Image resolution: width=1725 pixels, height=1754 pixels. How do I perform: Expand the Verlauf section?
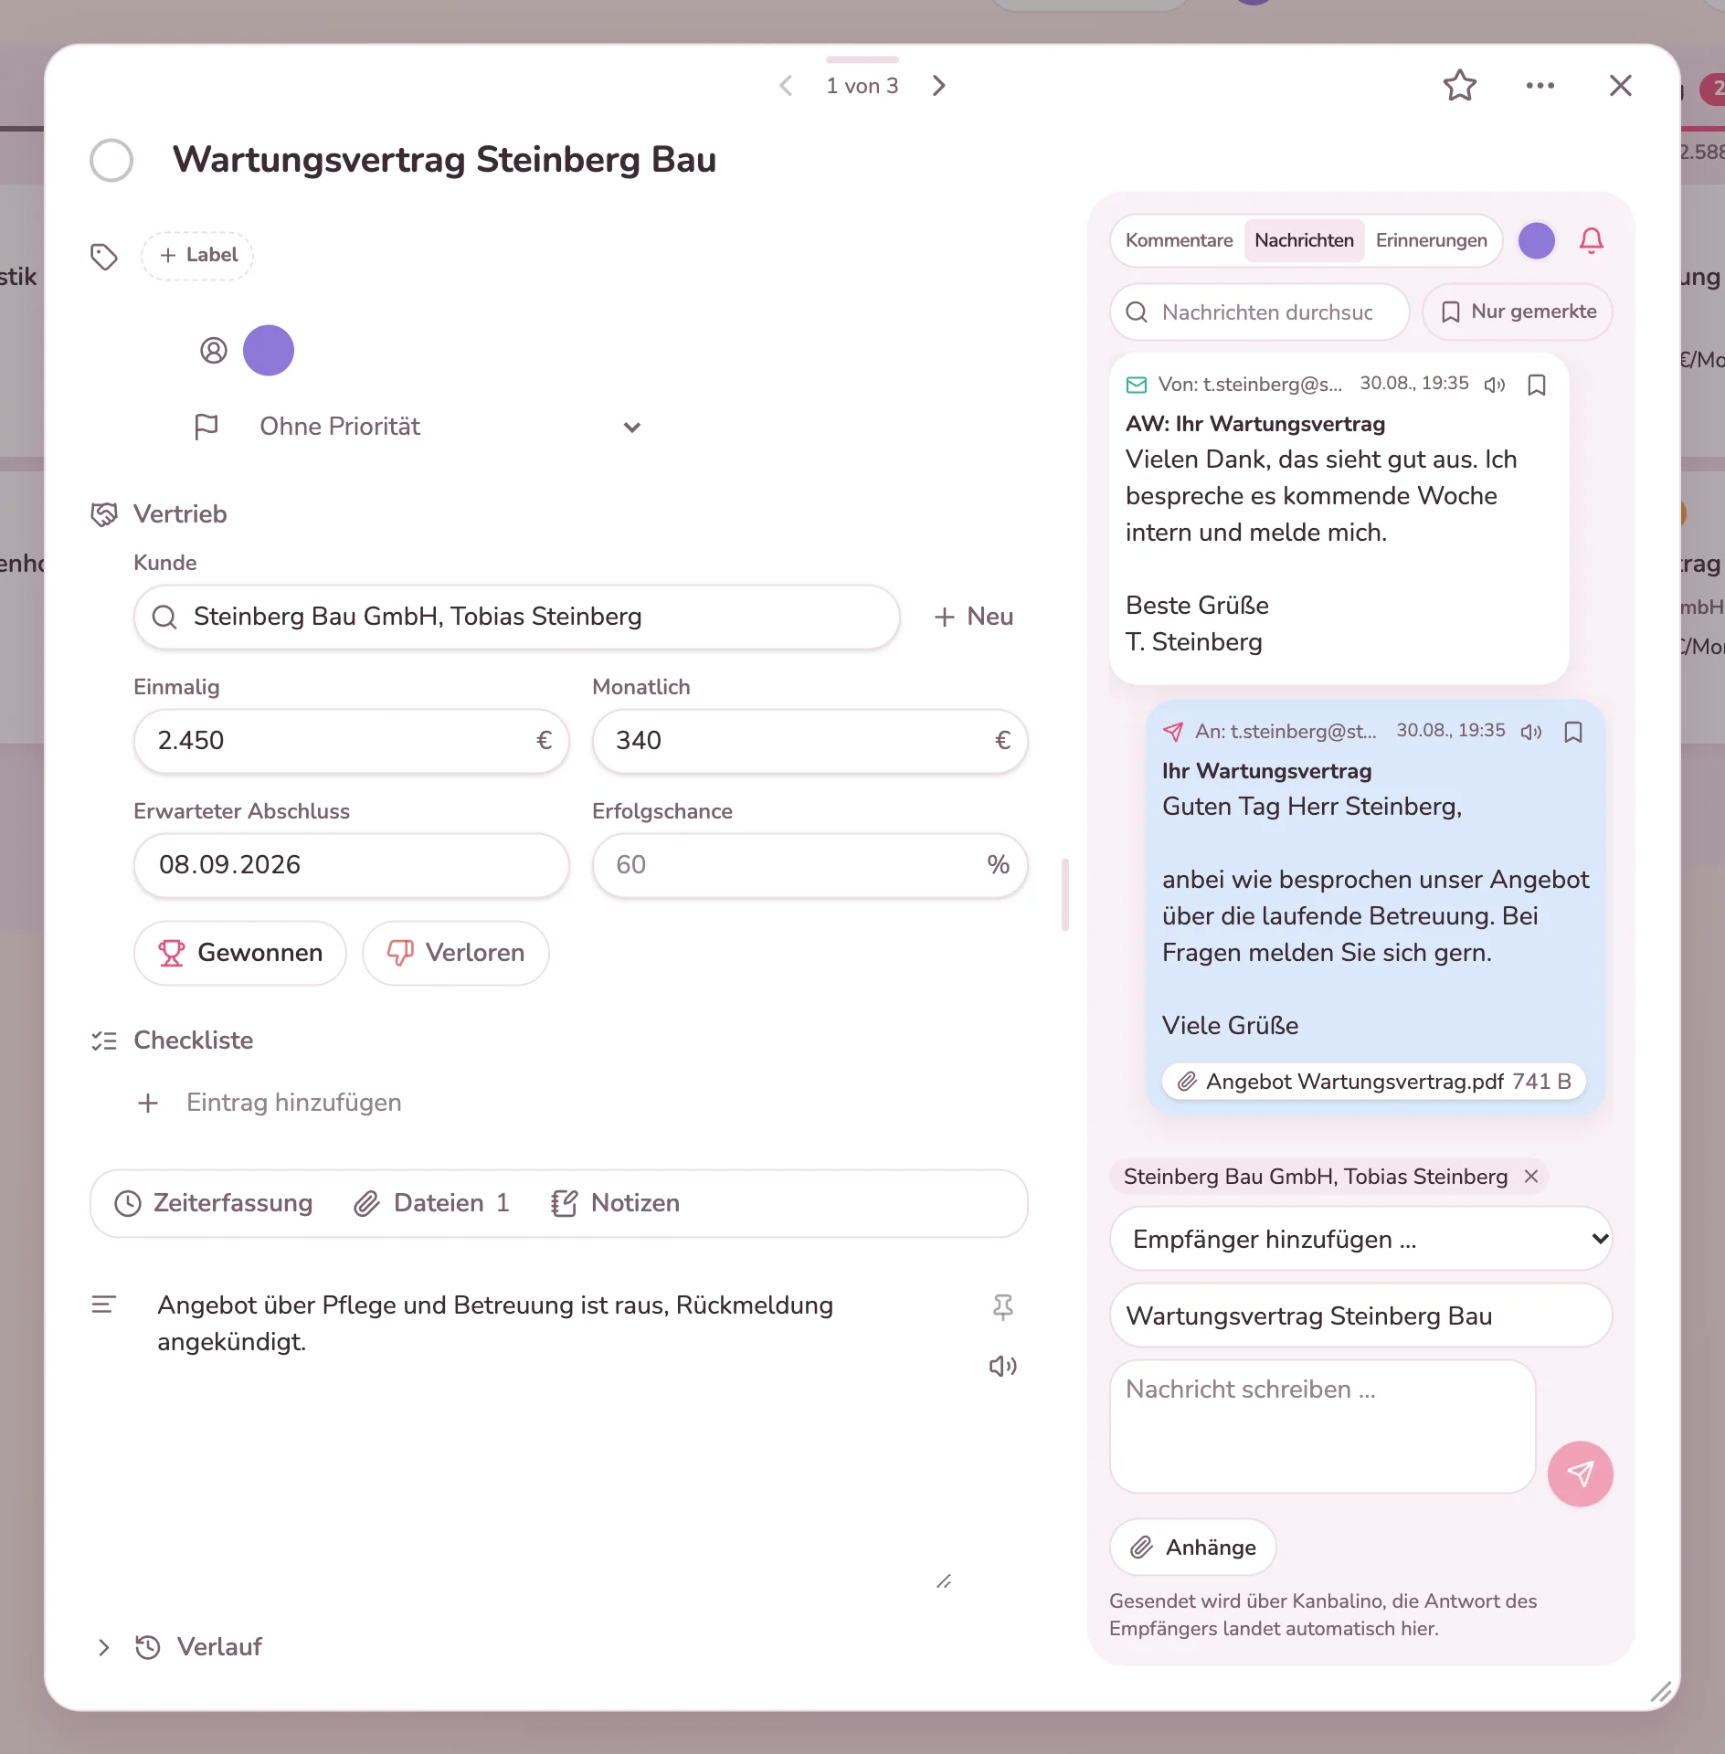click(x=104, y=1647)
